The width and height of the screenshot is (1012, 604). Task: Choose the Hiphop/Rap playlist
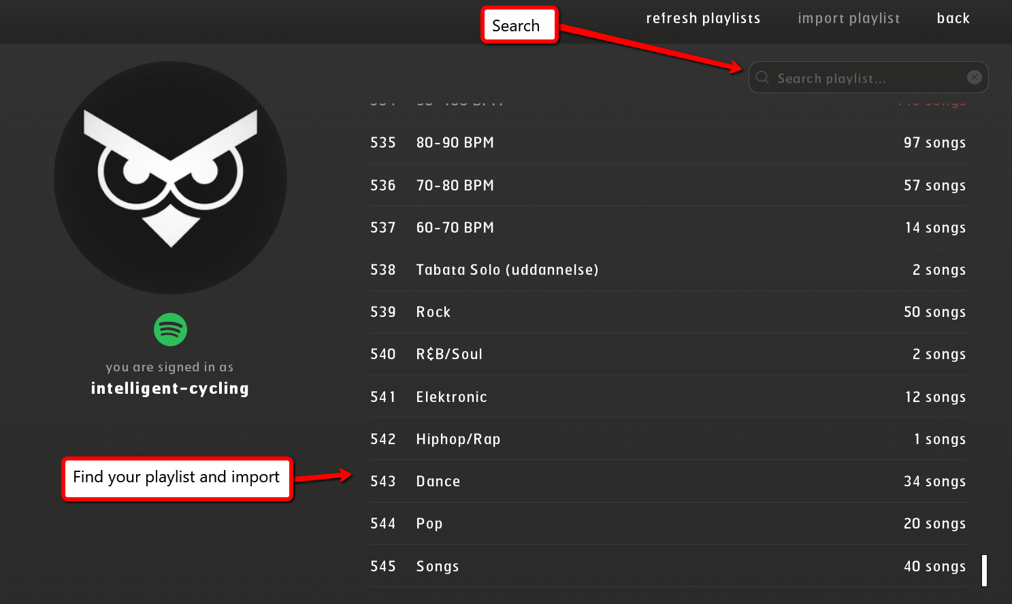(458, 439)
